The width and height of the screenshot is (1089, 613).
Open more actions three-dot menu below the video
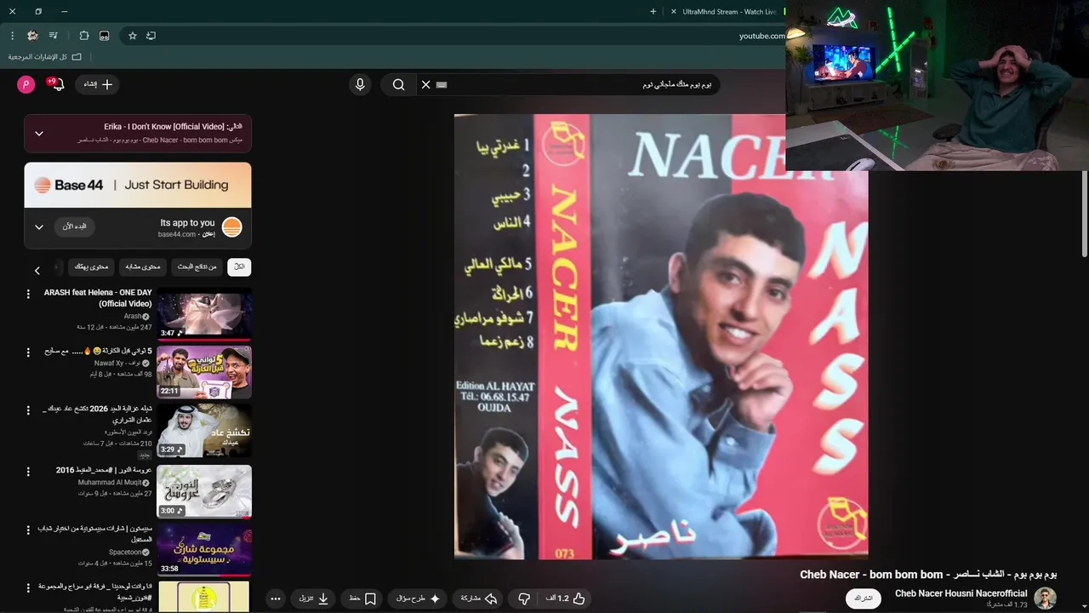point(275,599)
